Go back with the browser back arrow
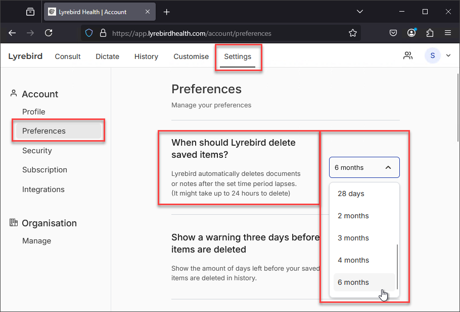This screenshot has width=460, height=312. (12, 33)
